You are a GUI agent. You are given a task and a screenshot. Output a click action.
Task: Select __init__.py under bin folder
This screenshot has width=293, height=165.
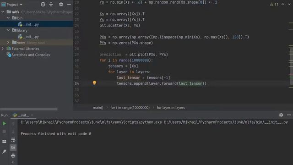[28, 24]
